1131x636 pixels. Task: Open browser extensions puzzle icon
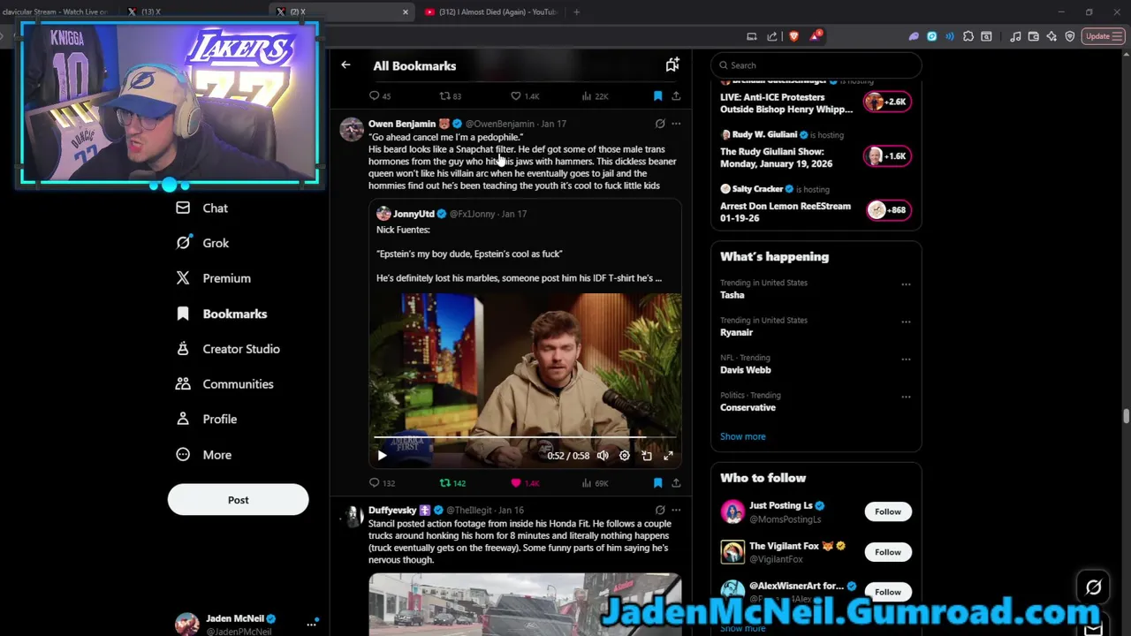968,36
